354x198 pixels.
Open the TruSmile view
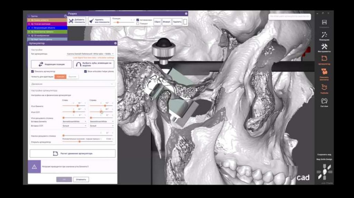pos(324,88)
